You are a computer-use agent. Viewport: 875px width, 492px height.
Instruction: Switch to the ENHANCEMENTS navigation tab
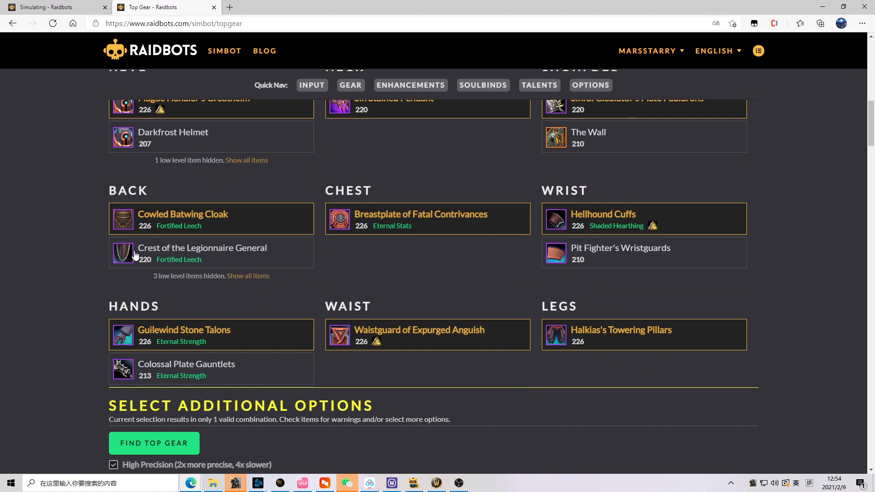411,85
